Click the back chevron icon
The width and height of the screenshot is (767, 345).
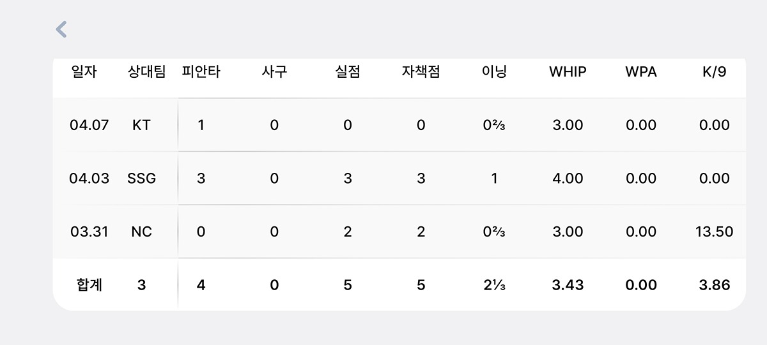click(61, 29)
